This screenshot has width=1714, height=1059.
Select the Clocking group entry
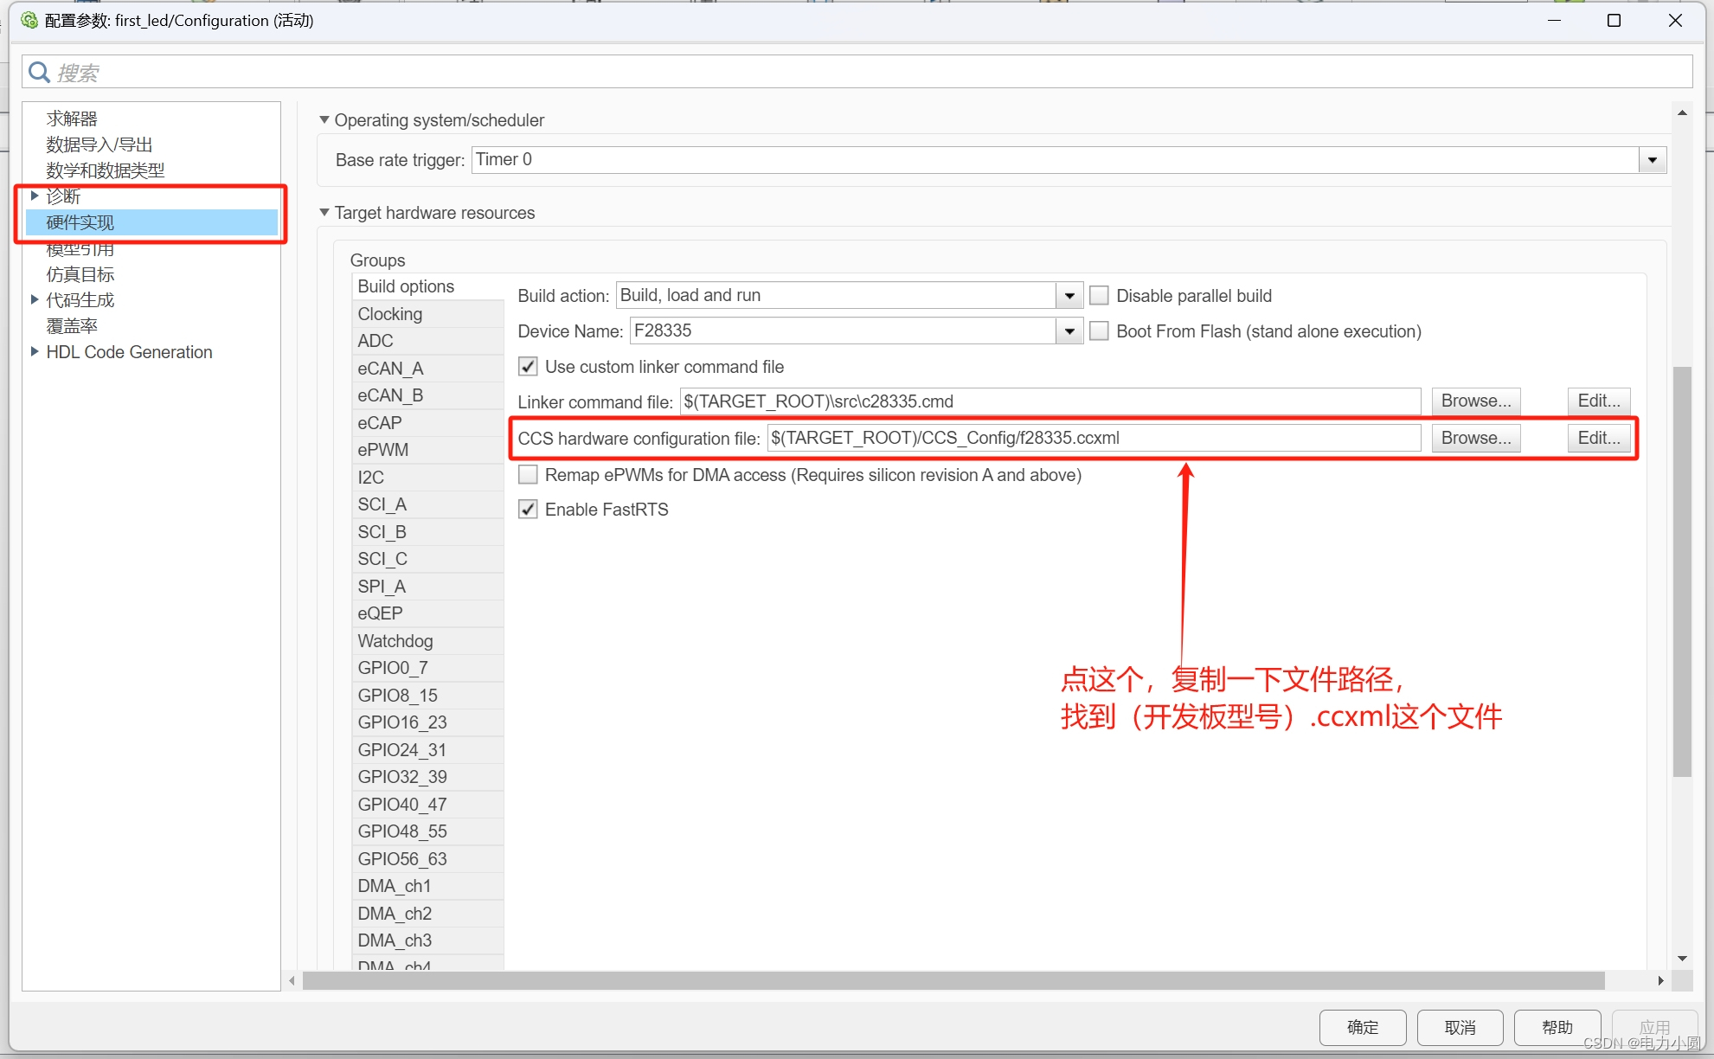(x=389, y=313)
